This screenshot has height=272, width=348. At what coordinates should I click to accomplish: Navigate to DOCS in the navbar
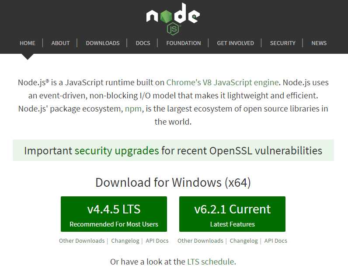pyautogui.click(x=143, y=43)
